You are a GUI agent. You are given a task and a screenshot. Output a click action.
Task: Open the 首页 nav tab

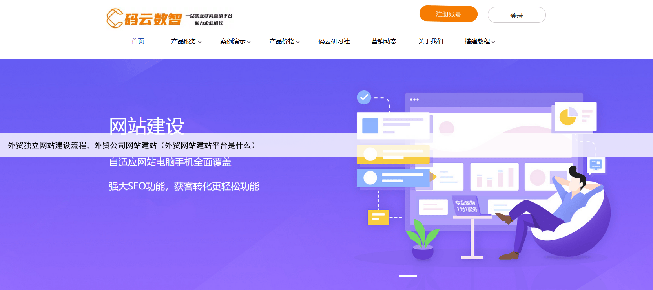pyautogui.click(x=138, y=41)
